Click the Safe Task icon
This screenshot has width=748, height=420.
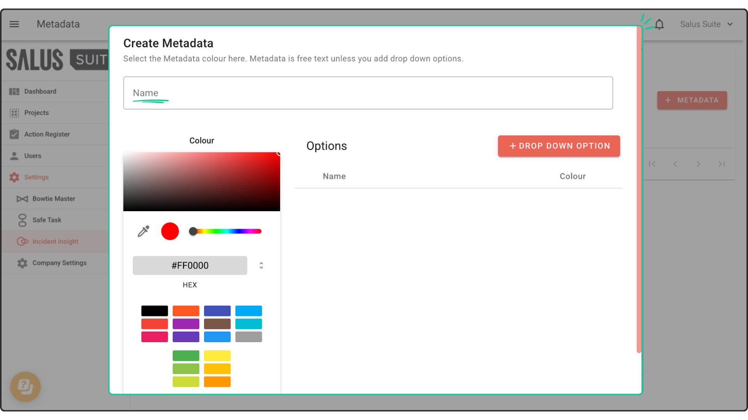22,220
